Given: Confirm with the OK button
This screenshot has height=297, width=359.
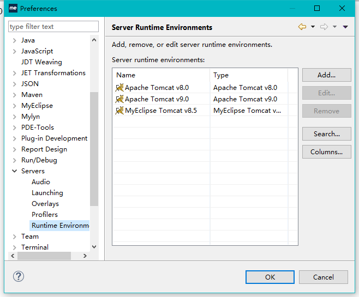Looking at the screenshot, I should point(270,277).
